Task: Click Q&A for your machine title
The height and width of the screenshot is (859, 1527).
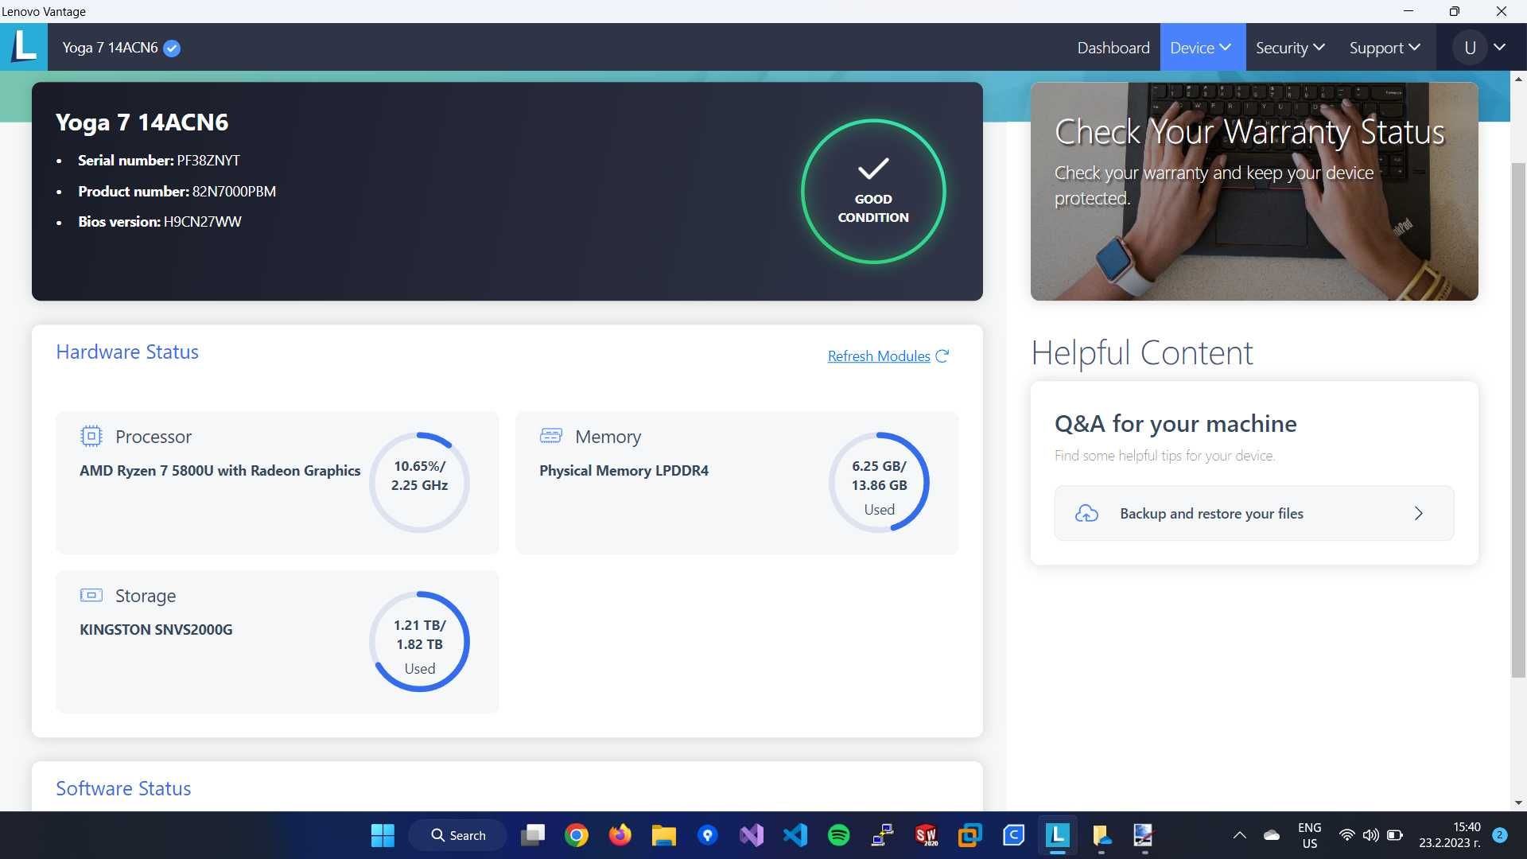Action: pos(1175,424)
